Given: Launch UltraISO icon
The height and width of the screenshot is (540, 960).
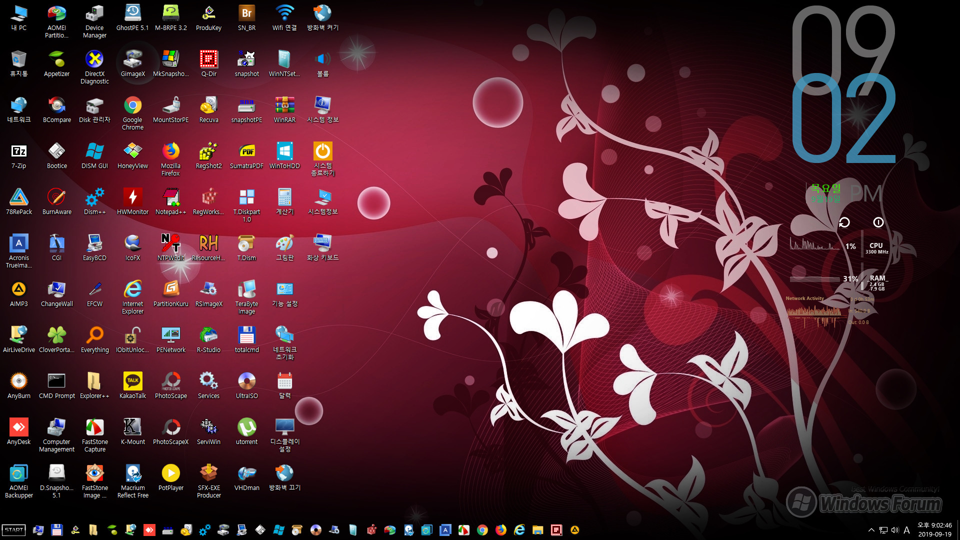Looking at the screenshot, I should click(246, 385).
